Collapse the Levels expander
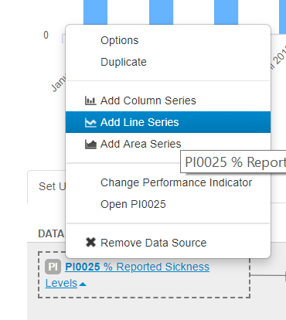This screenshot has height=320, width=286. pyautogui.click(x=66, y=283)
